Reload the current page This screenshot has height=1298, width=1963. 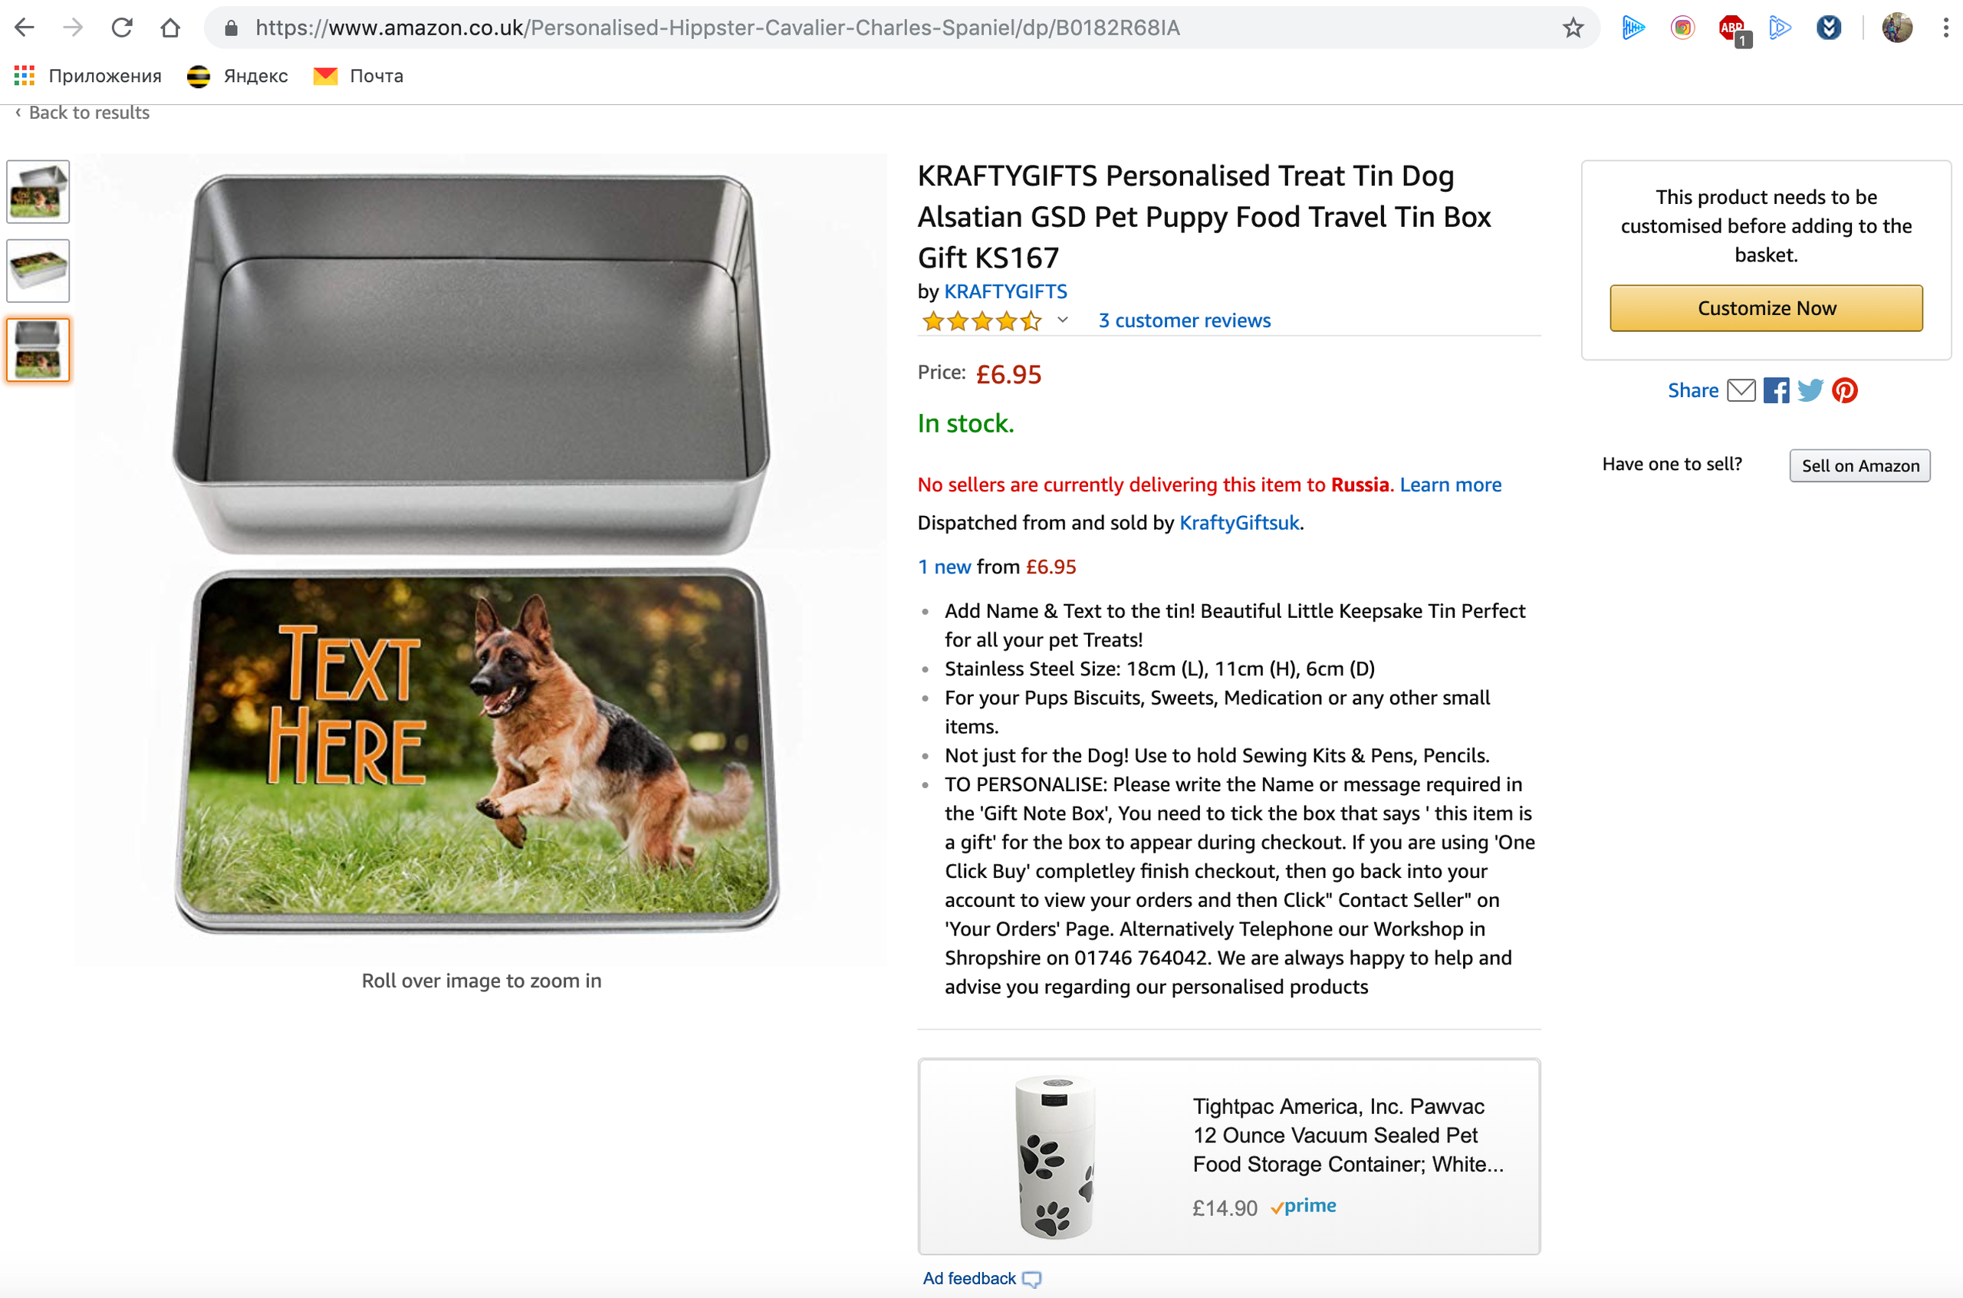click(122, 28)
